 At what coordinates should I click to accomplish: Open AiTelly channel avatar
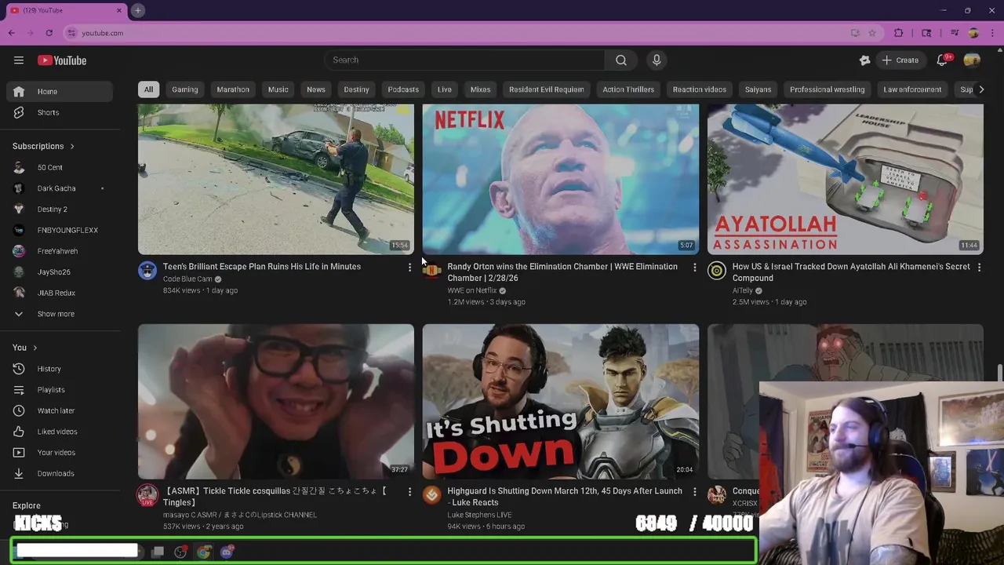717,271
